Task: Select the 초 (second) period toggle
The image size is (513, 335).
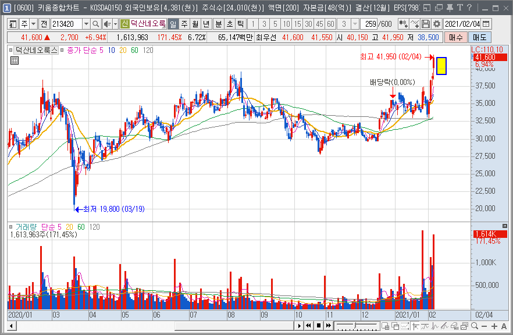Action: click(229, 24)
